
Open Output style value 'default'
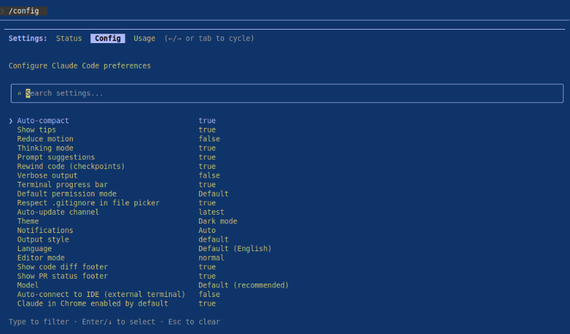pyautogui.click(x=213, y=240)
